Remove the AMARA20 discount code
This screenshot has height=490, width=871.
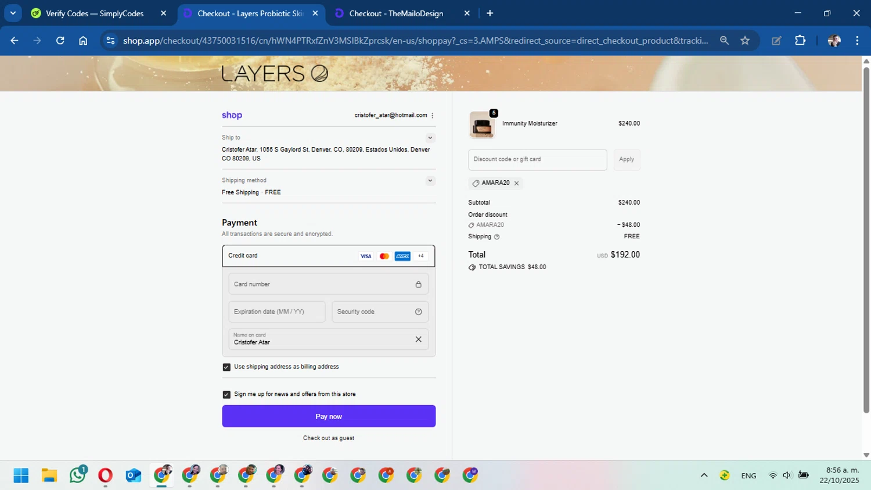pyautogui.click(x=516, y=183)
